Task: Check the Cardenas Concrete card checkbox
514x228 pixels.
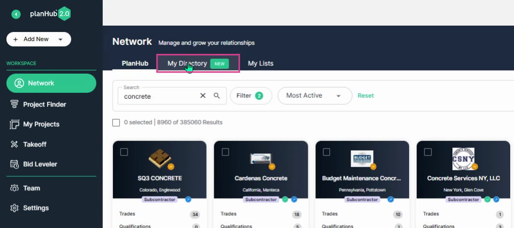Action: (x=225, y=152)
